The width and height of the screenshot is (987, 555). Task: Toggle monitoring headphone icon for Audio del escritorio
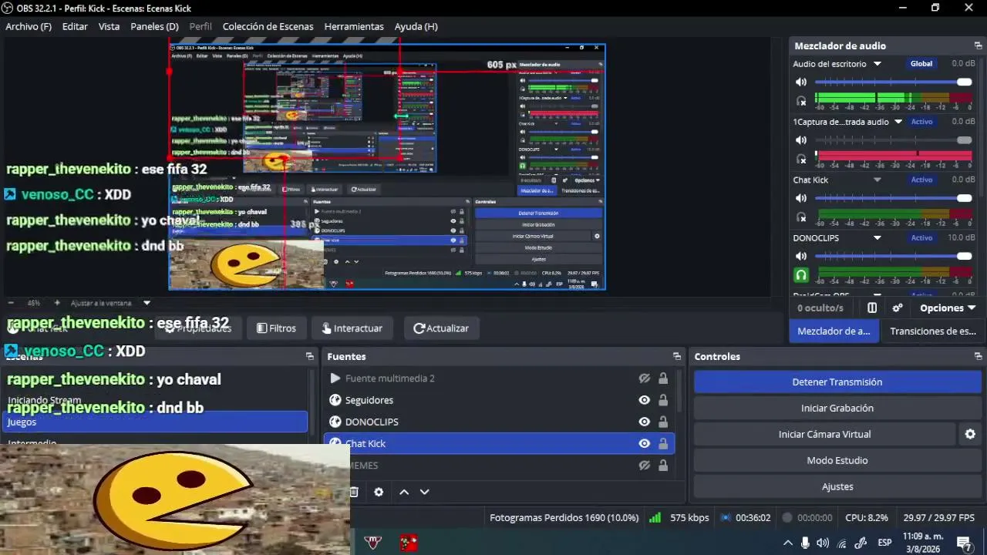click(801, 101)
